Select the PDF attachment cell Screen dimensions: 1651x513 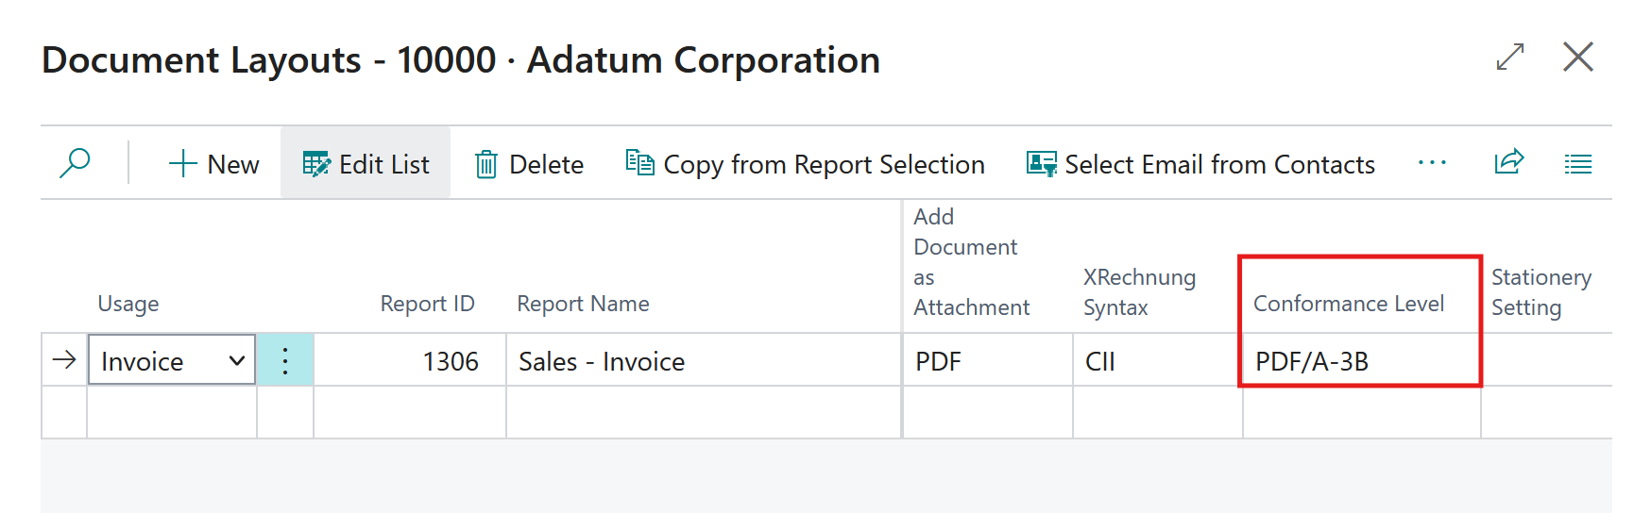[987, 361]
